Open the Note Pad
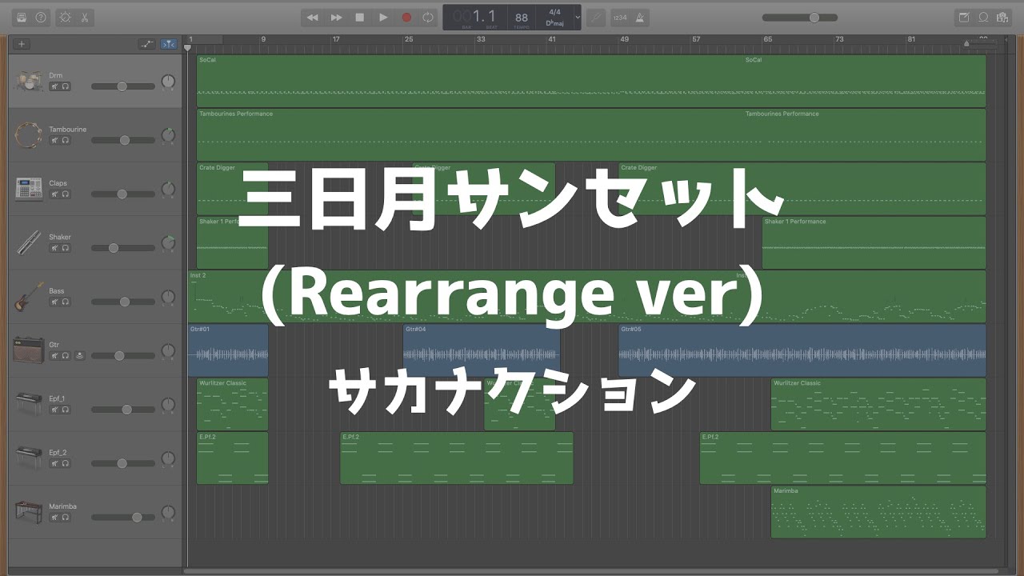1024x576 pixels. click(964, 17)
